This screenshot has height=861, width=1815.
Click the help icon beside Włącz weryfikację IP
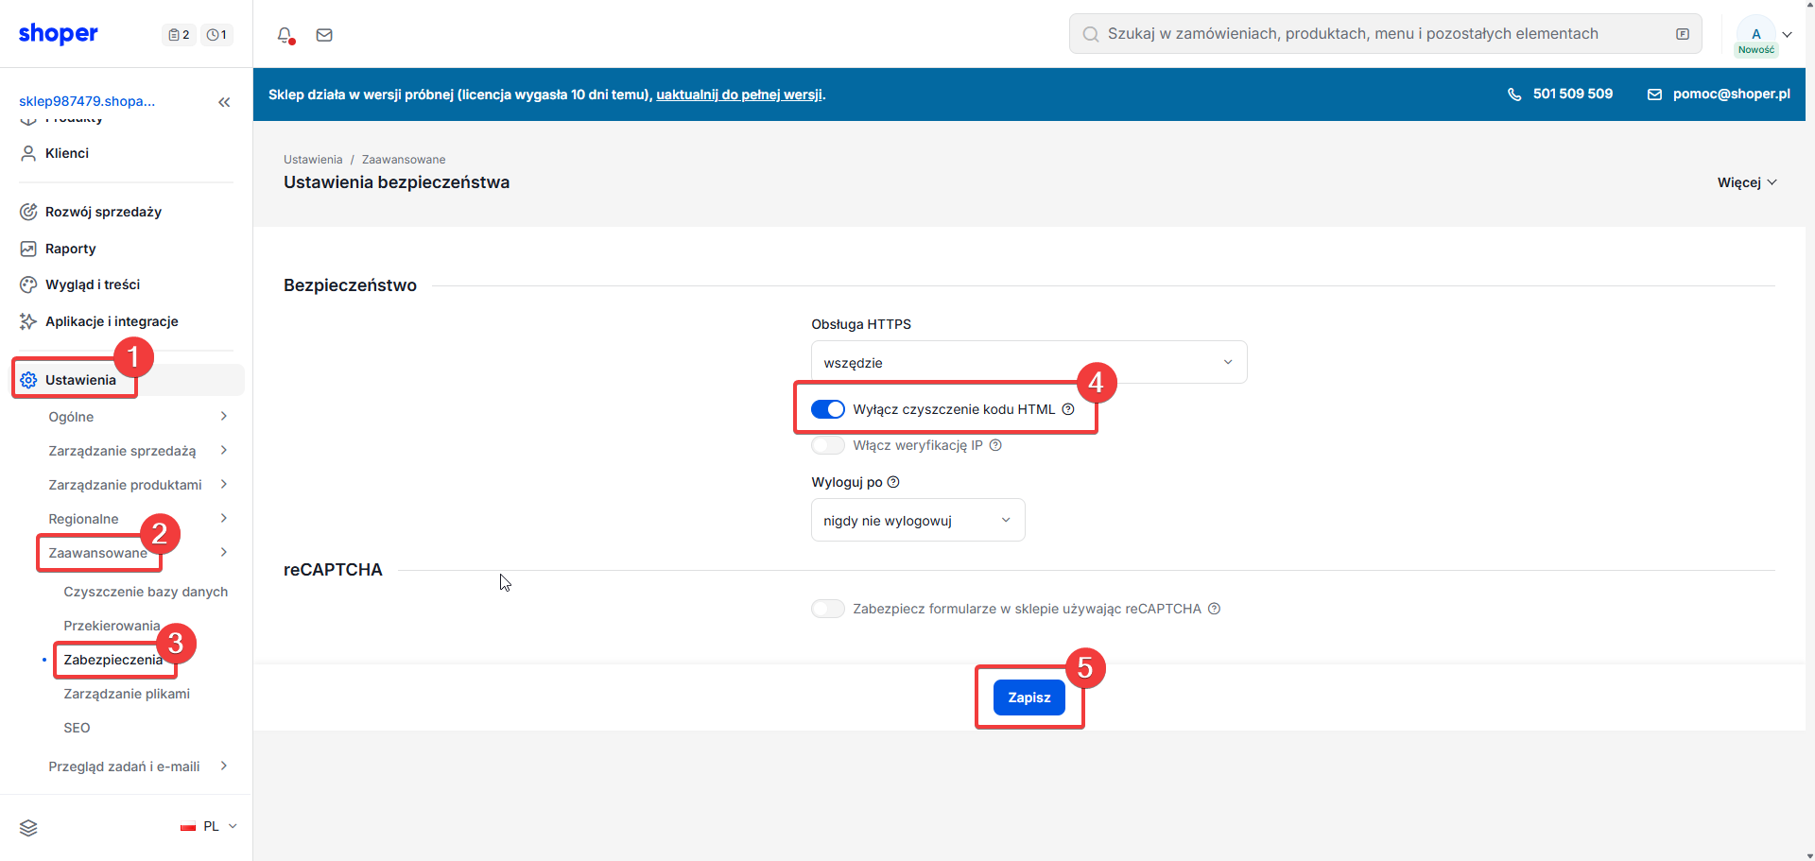pos(995,445)
